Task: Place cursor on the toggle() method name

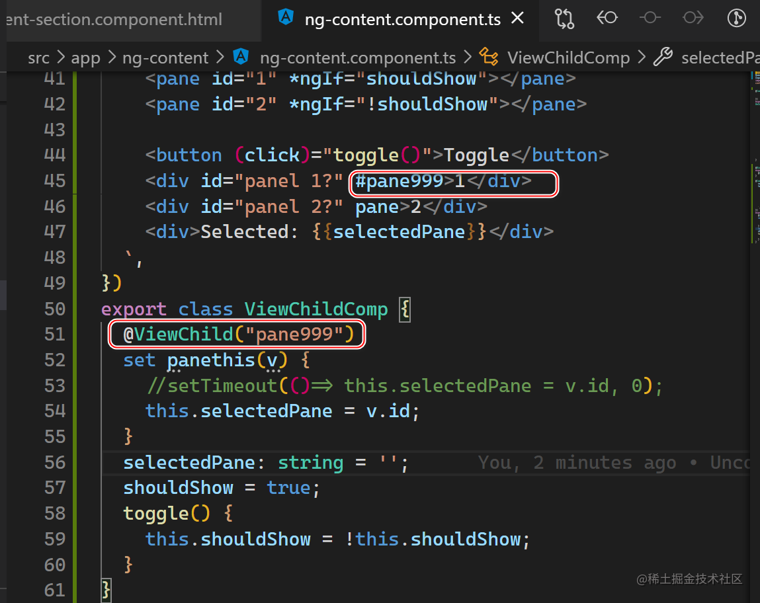Action: coord(157,513)
